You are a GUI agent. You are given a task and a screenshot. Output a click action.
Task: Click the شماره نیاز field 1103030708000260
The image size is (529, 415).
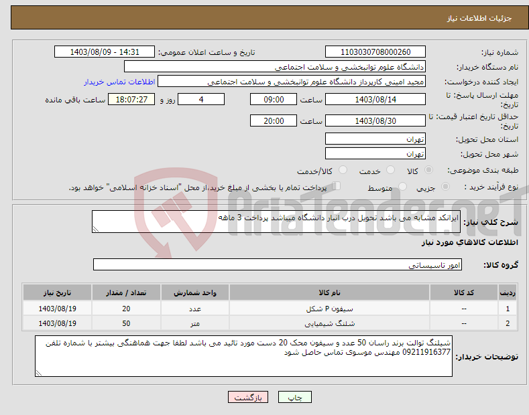point(375,52)
